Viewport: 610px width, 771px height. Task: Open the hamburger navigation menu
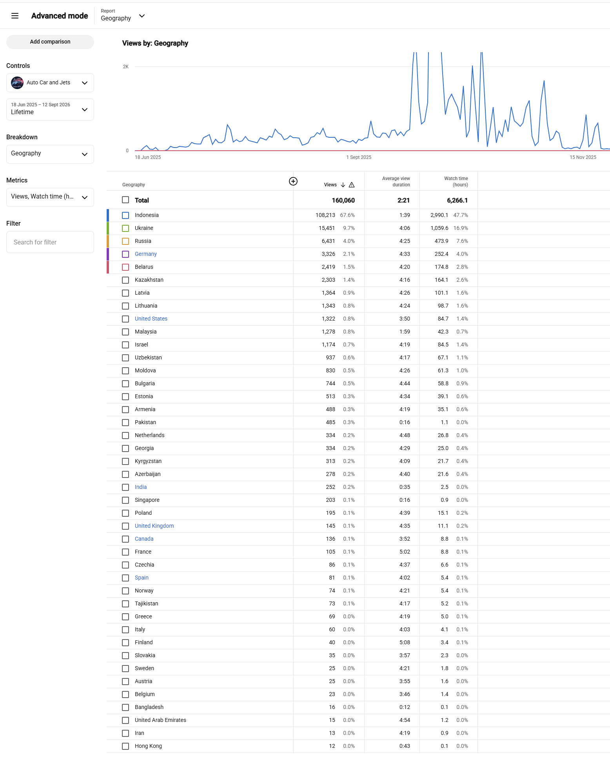(x=15, y=16)
